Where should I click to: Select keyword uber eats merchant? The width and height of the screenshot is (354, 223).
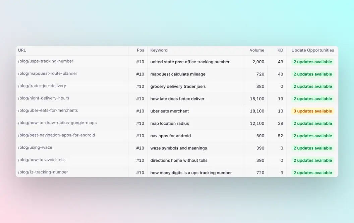coord(170,111)
